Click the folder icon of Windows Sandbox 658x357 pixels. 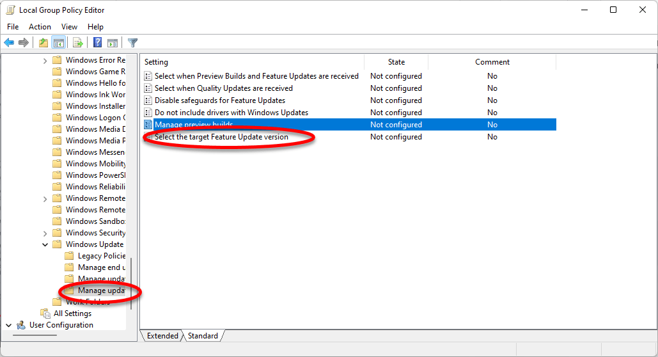(57, 221)
